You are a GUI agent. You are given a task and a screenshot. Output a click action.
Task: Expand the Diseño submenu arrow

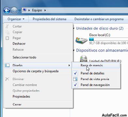click(x=69, y=65)
